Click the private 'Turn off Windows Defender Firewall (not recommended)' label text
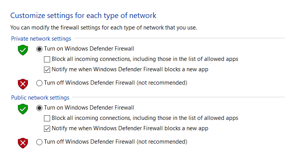 click(115, 83)
